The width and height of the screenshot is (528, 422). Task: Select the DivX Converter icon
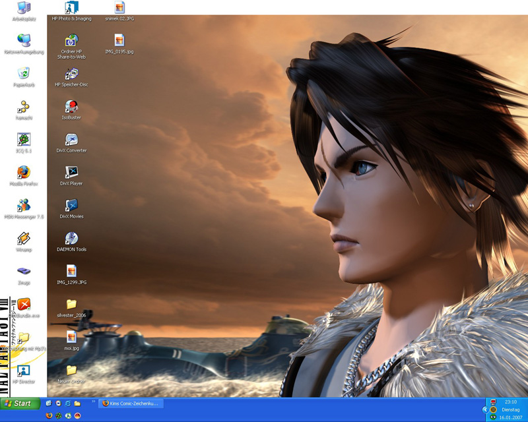coord(71,140)
